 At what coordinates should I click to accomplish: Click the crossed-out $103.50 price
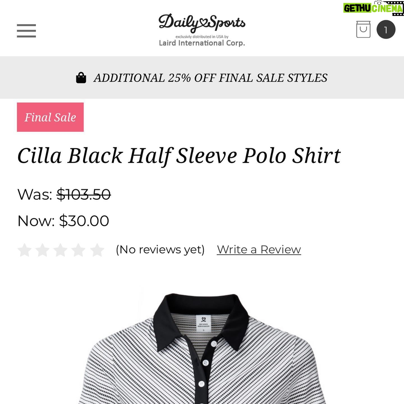84,194
